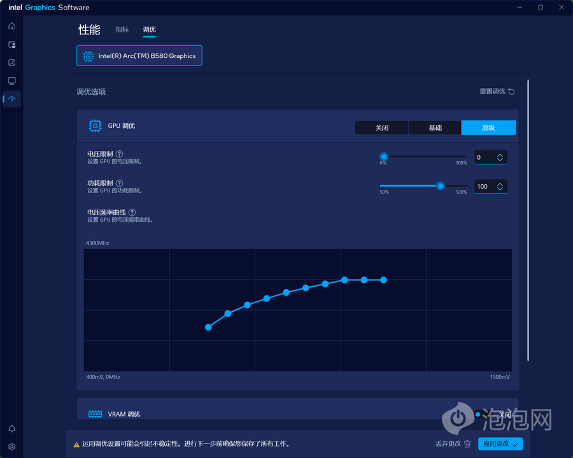The height and width of the screenshot is (458, 573).
Task: Open the media image sidebar icon
Action: coord(11,62)
